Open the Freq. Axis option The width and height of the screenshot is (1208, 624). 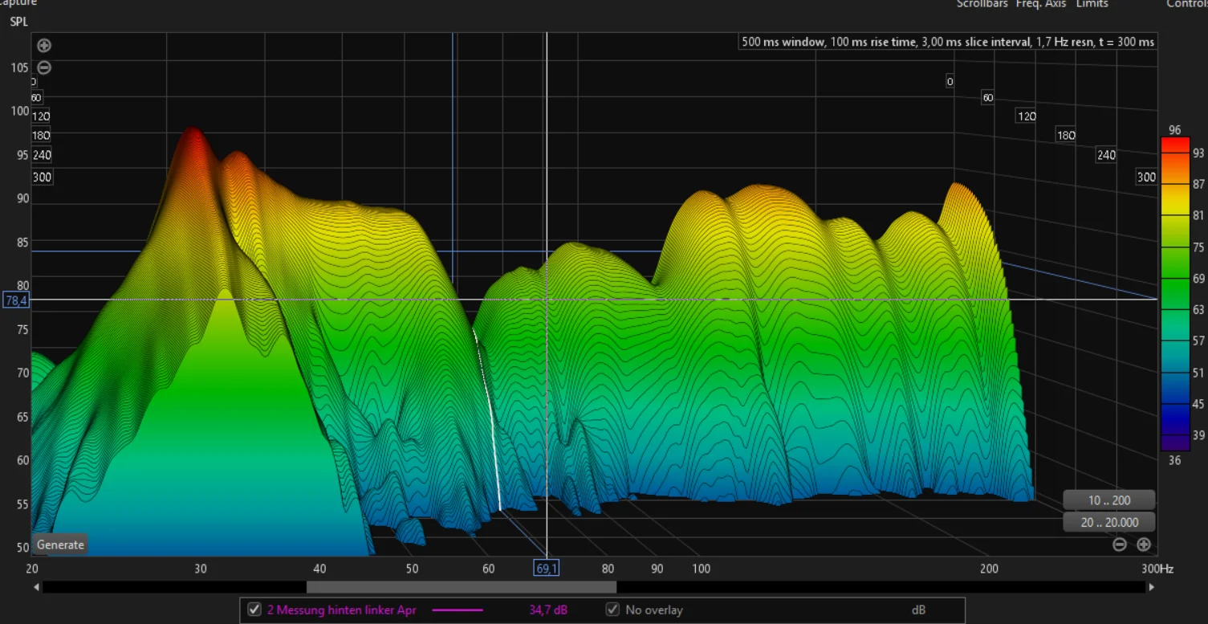point(1041,4)
